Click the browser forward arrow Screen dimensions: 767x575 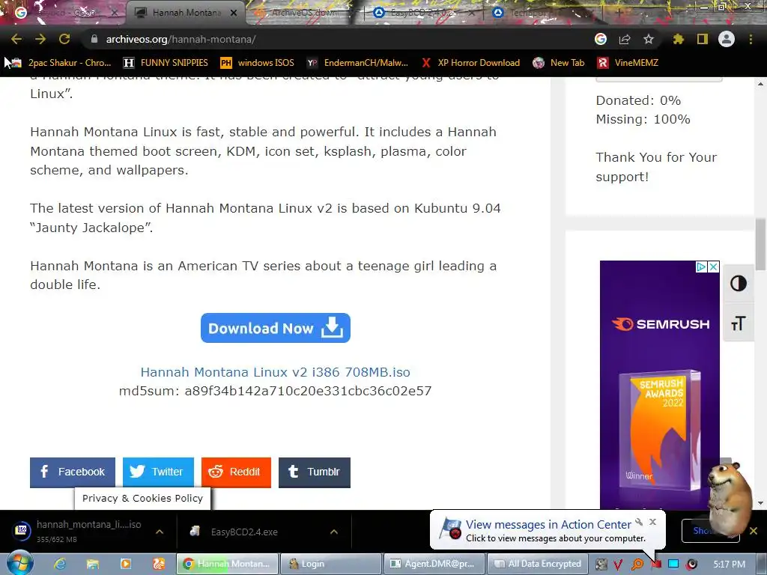(40, 39)
